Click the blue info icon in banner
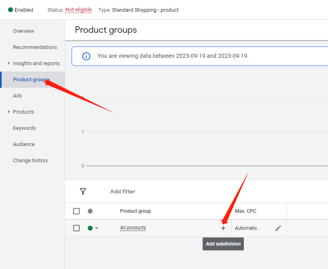 86,56
